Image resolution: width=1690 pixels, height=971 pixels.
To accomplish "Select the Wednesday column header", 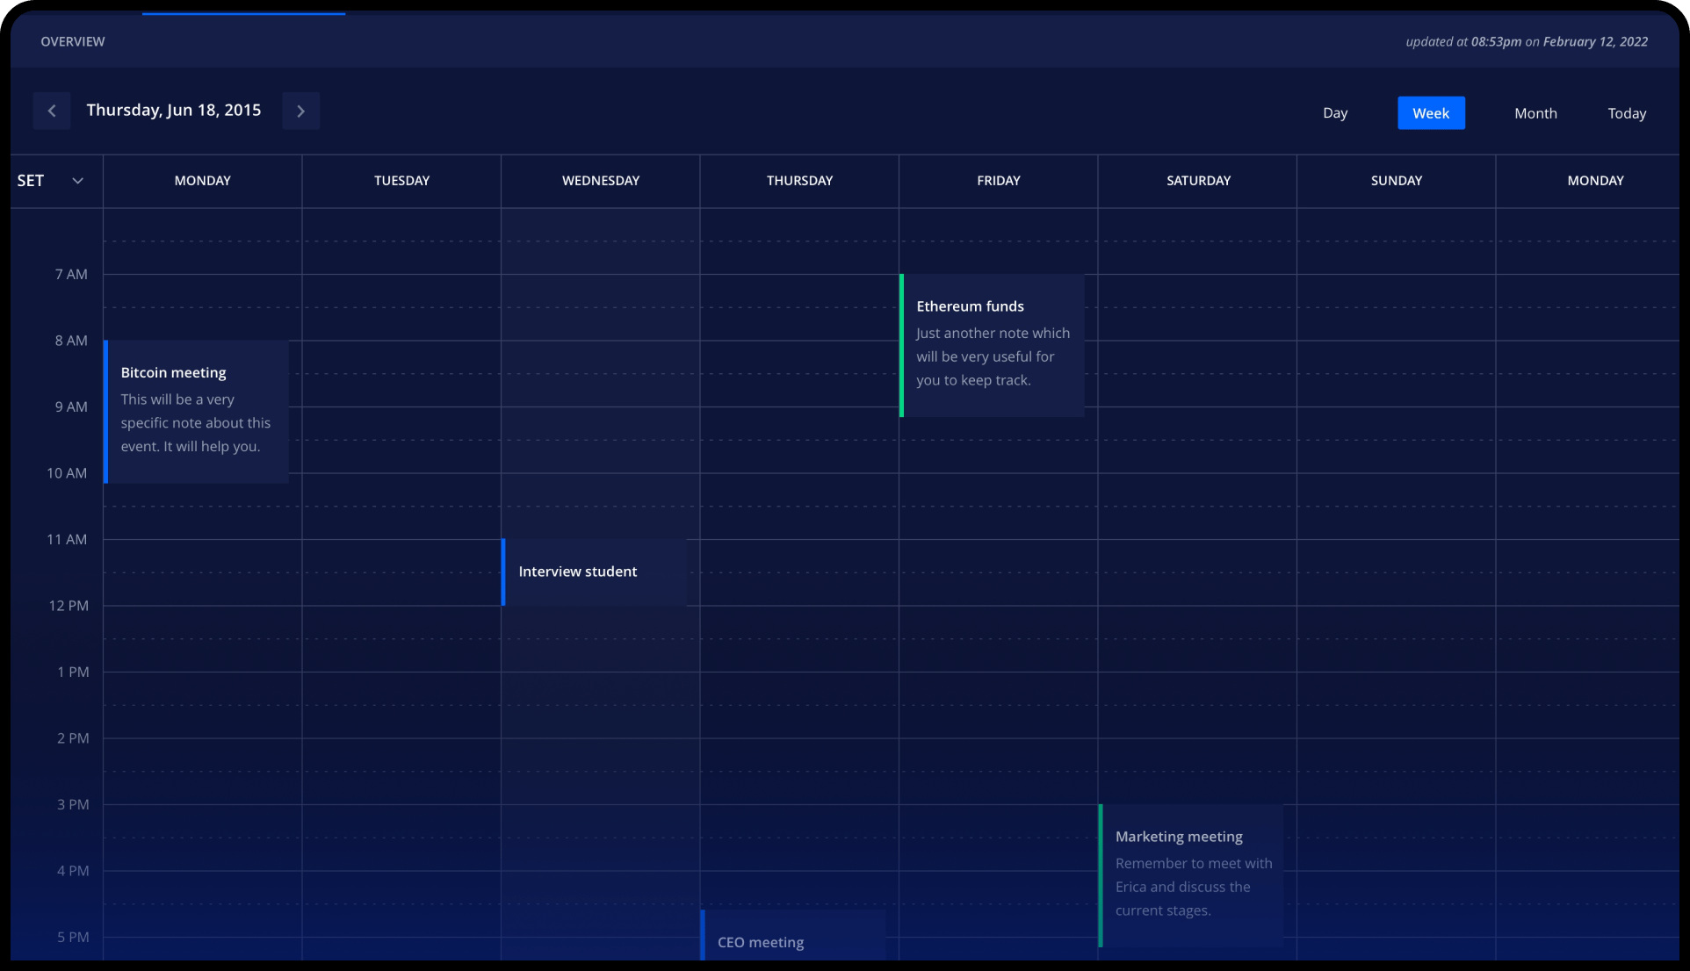I will (601, 181).
